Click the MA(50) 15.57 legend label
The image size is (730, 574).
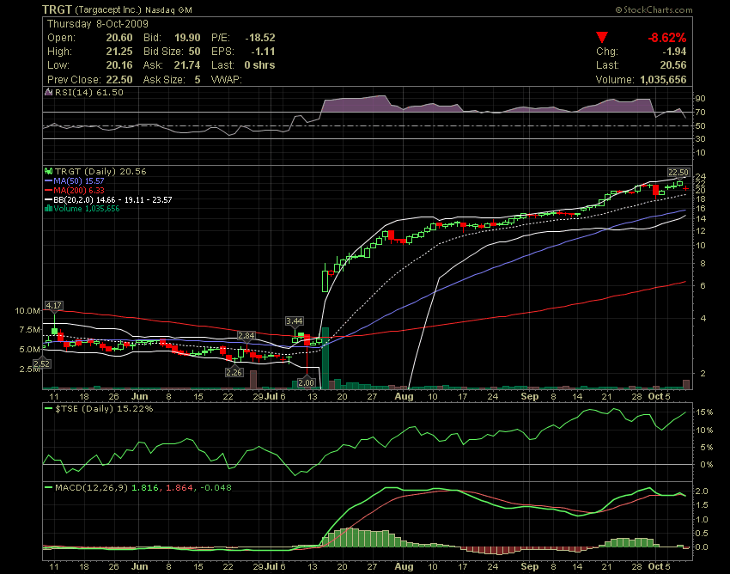tap(79, 180)
